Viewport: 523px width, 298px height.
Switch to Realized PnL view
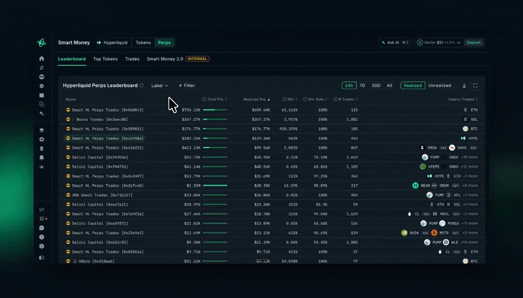coord(413,85)
